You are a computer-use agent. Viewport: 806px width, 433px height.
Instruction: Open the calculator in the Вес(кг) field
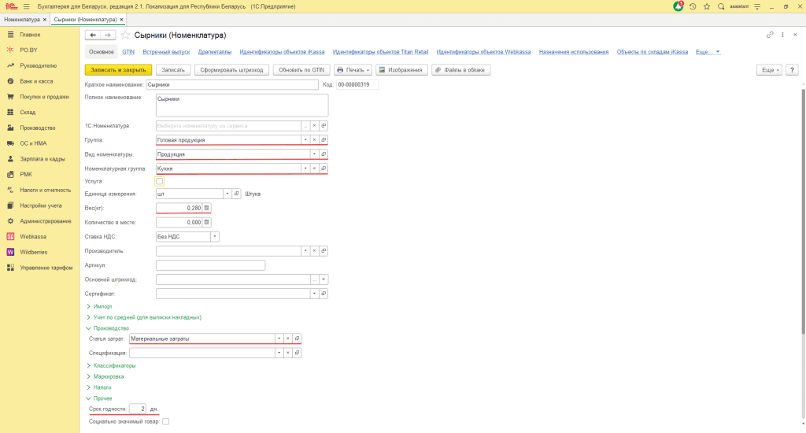tap(207, 208)
